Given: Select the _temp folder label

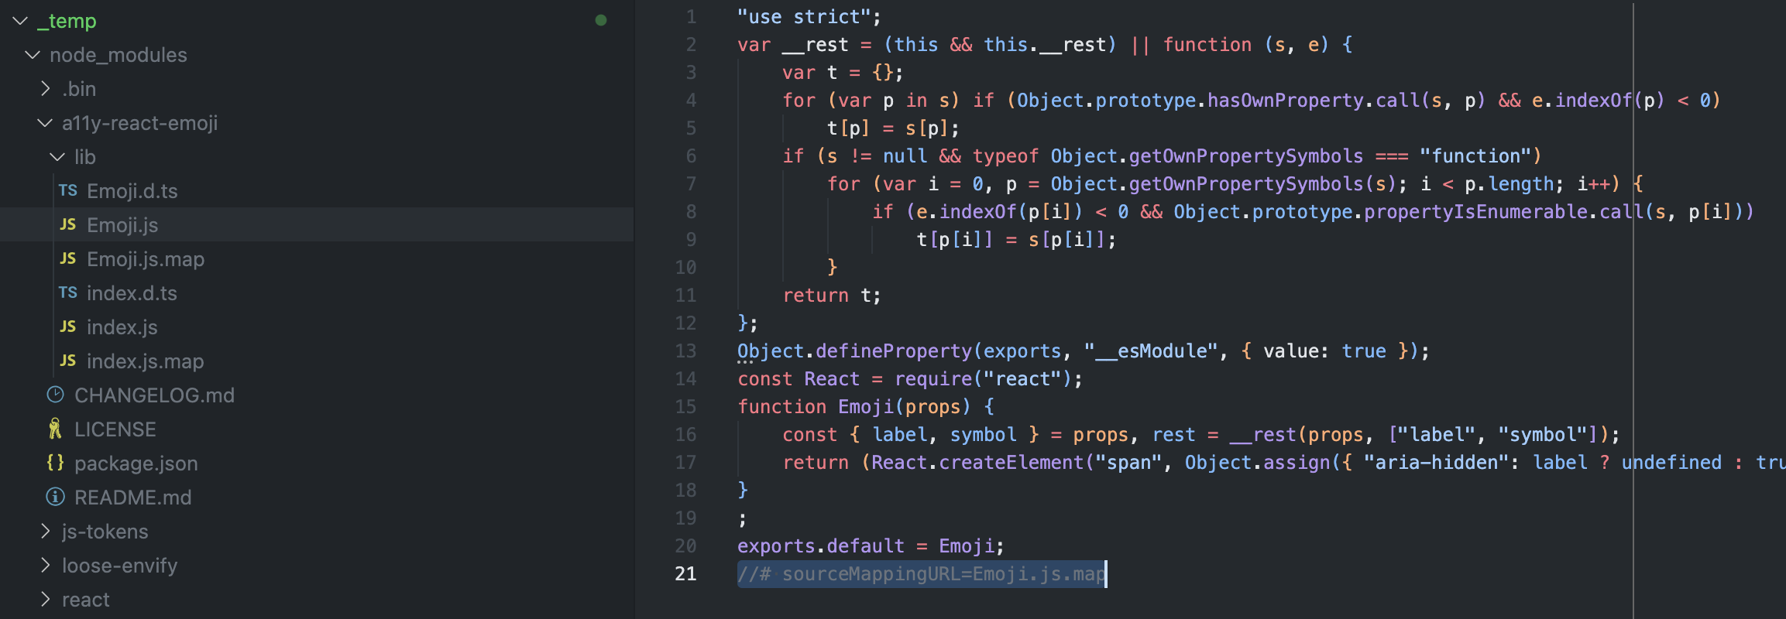Looking at the screenshot, I should 67,21.
